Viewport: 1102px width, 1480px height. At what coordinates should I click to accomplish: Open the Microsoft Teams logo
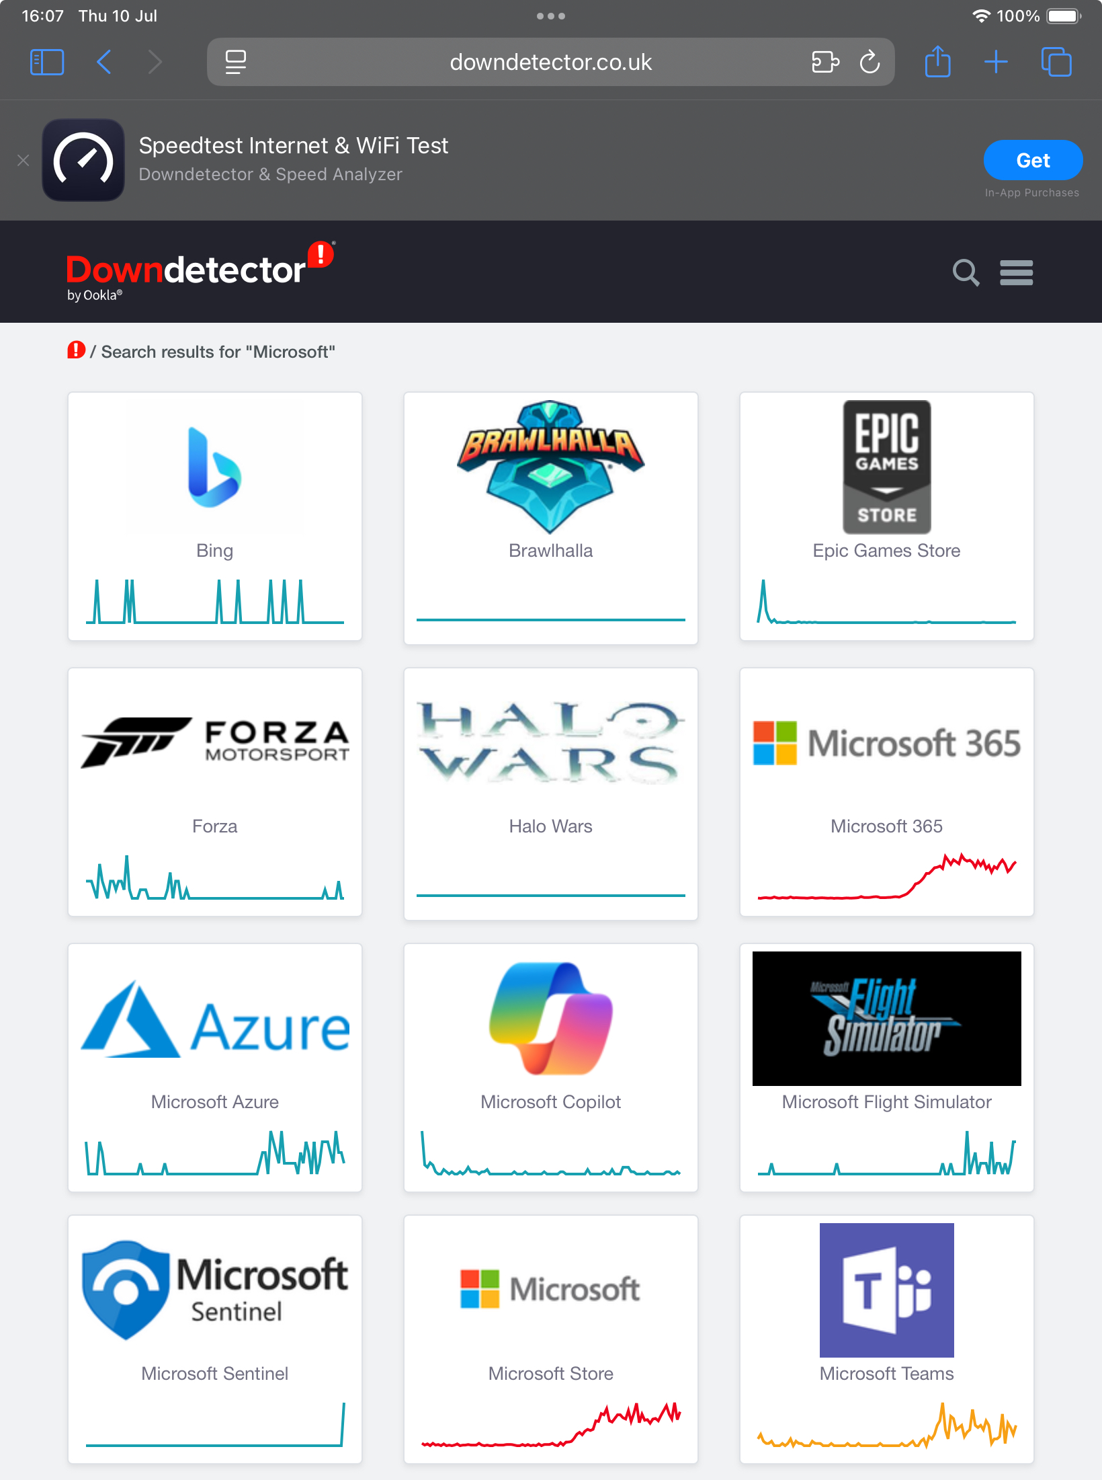tap(887, 1290)
